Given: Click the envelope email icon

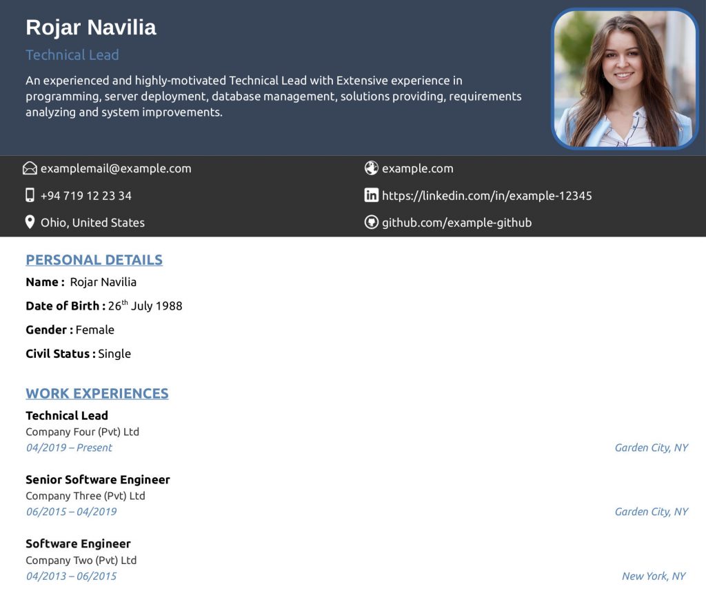Looking at the screenshot, I should pyautogui.click(x=30, y=168).
